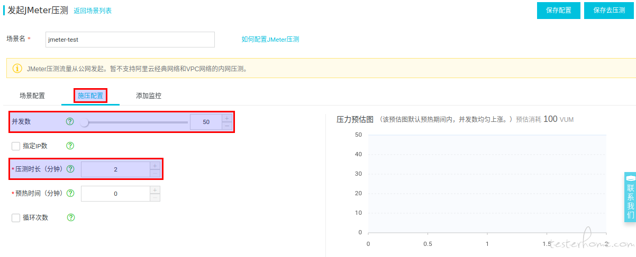Click the 并发数 slider handle
The width and height of the screenshot is (636, 257).
84,122
